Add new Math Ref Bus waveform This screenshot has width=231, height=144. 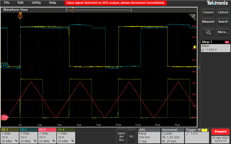[121, 136]
